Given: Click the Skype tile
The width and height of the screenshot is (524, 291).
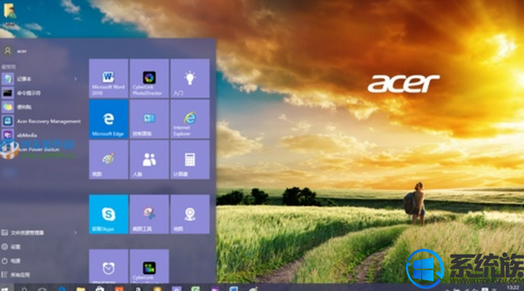Looking at the screenshot, I should point(108,214).
